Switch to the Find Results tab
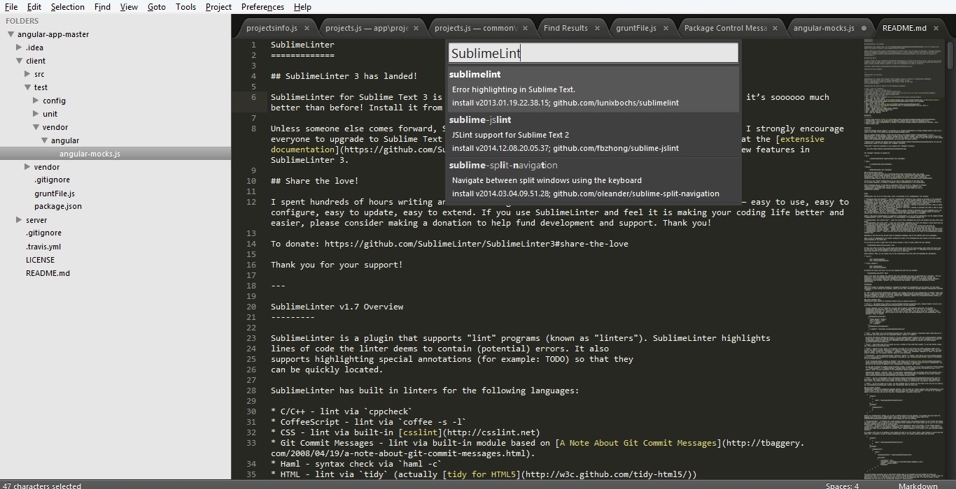Image resolution: width=956 pixels, height=489 pixels. click(x=565, y=28)
